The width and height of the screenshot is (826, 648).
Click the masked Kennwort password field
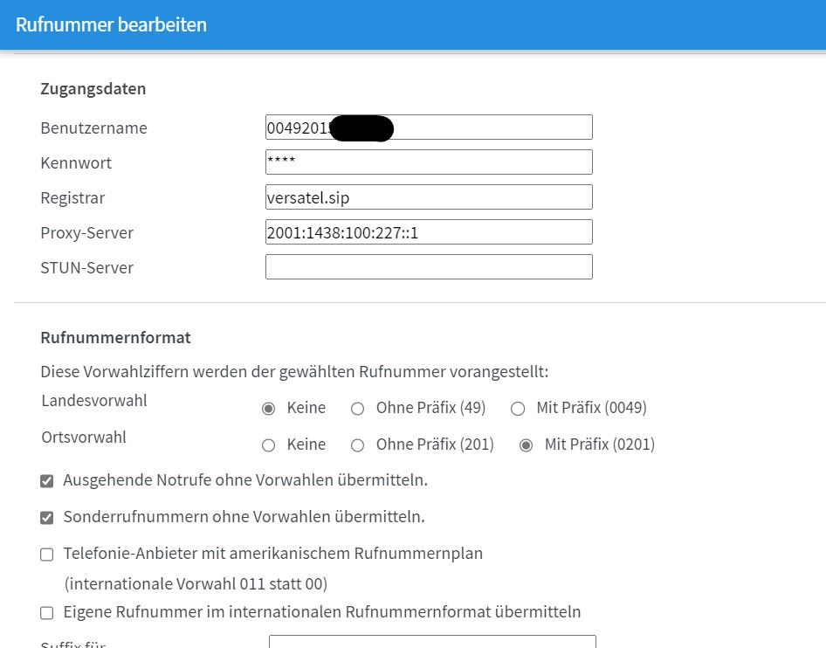tap(428, 162)
